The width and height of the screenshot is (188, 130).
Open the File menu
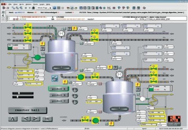pos(10,4)
